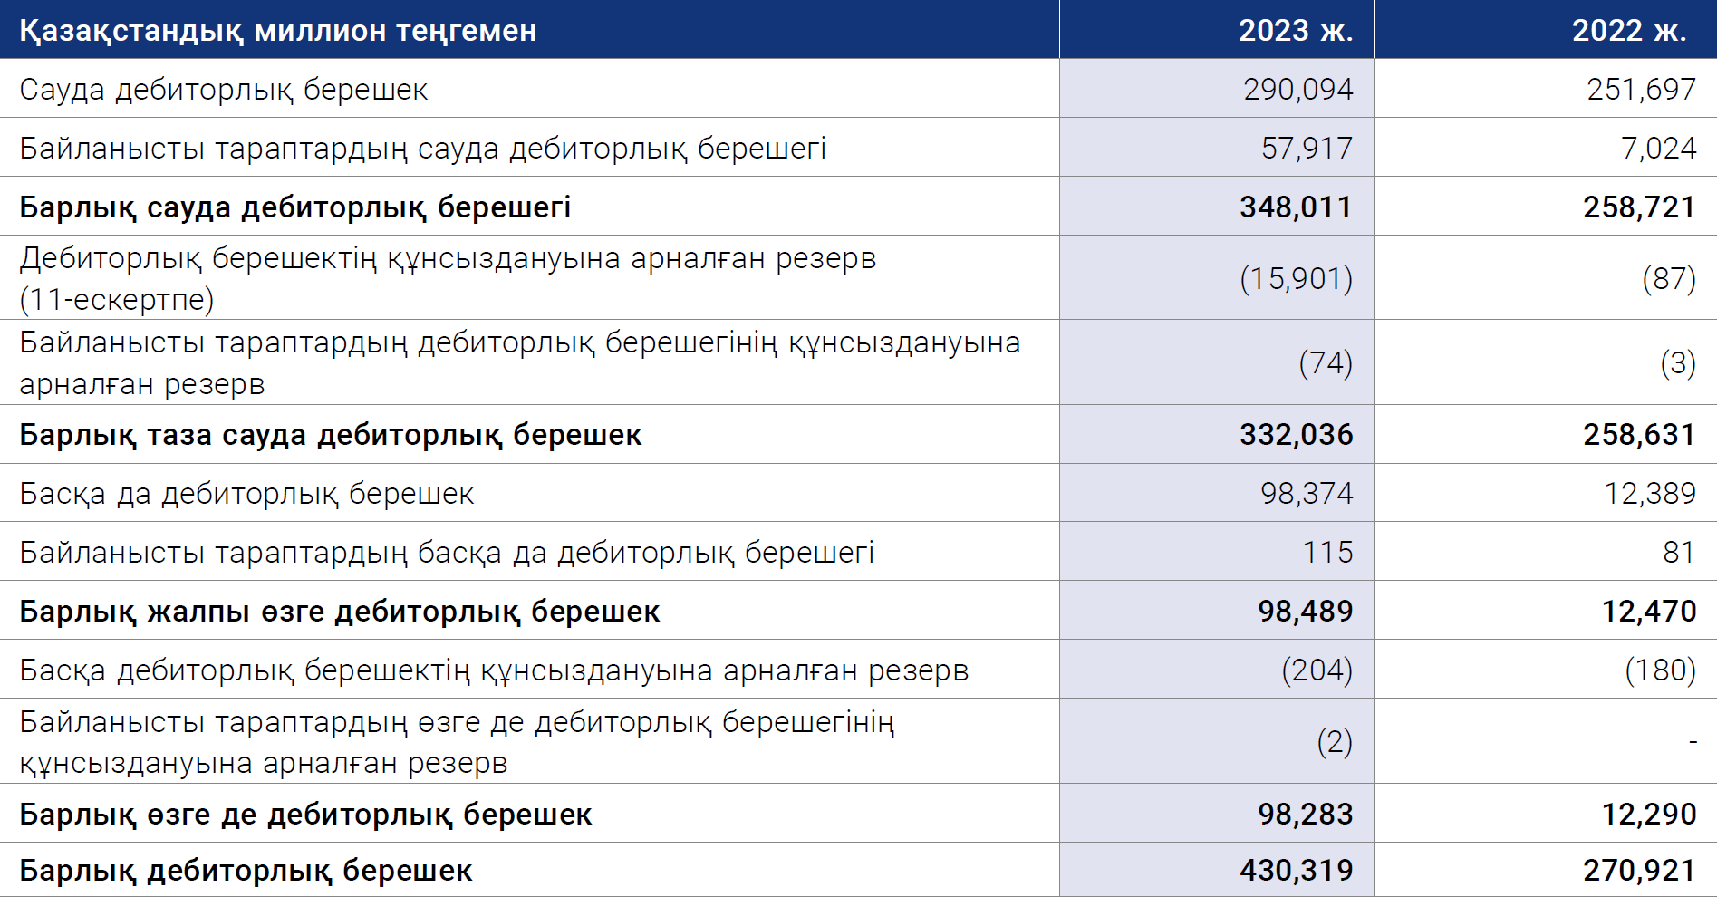Image resolution: width=1717 pixels, height=897 pixels.
Task: Click the 270,921 total for 2022
Action: click(1639, 870)
